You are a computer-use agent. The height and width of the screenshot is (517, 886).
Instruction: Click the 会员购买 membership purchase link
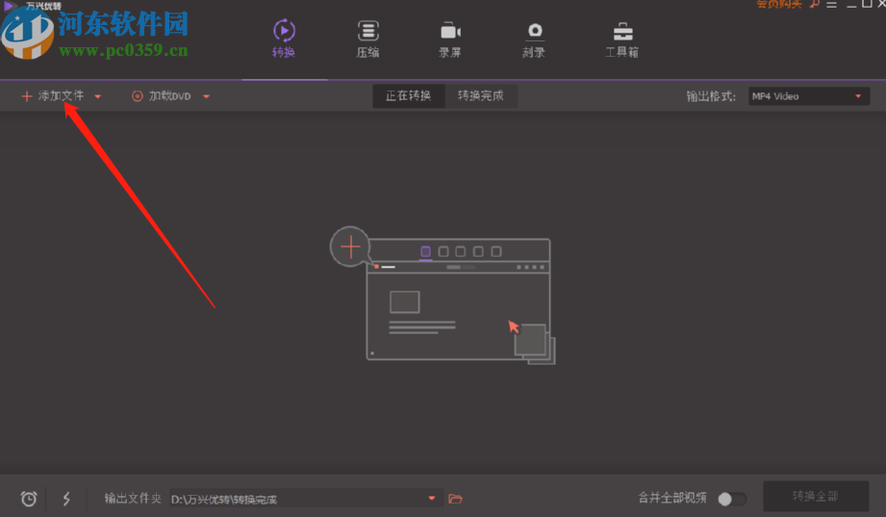[x=778, y=5]
